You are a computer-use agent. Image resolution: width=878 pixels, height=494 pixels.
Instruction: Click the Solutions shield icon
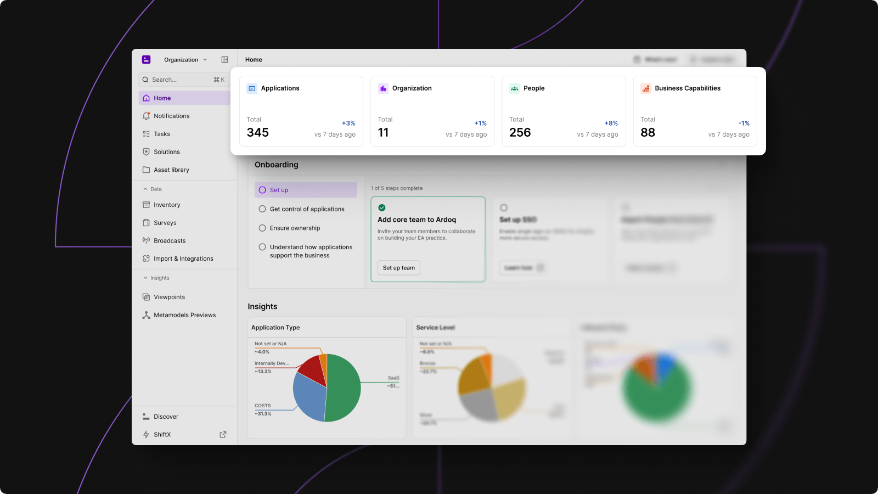tap(146, 152)
